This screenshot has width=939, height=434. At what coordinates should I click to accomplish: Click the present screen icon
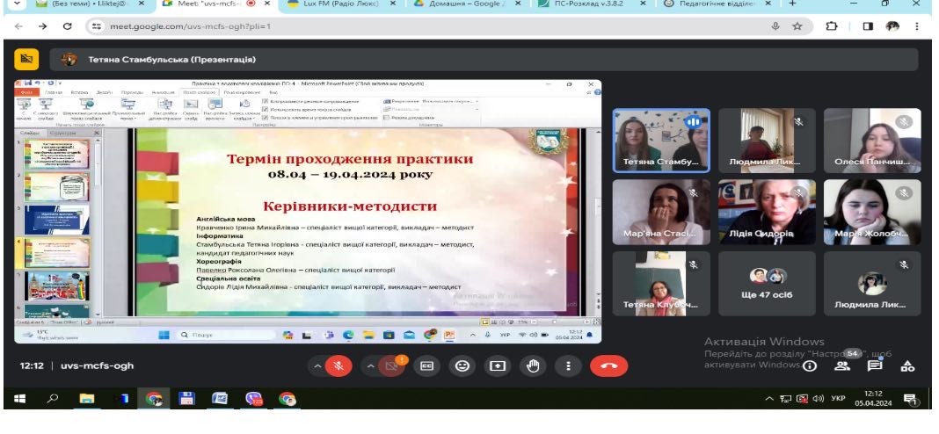click(x=497, y=365)
